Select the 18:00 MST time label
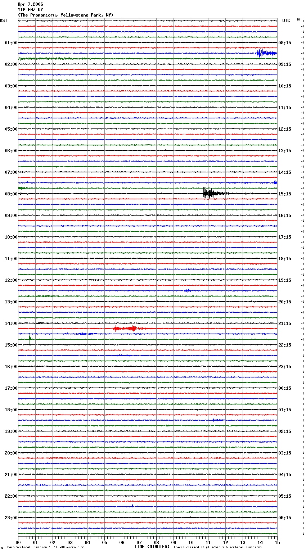Screen dimensions: 306x552 pos(11,410)
